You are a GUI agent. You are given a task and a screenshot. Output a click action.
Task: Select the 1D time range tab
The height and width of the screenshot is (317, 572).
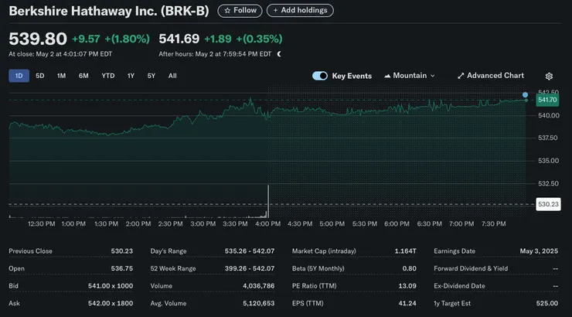[x=19, y=76]
